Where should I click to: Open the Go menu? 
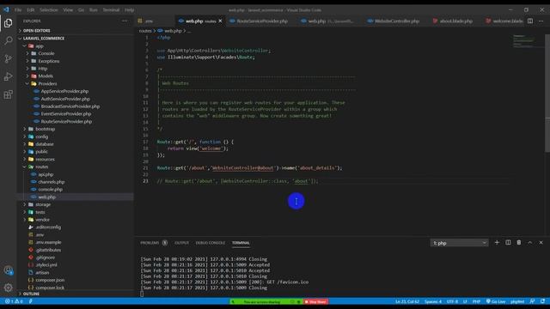81,9
